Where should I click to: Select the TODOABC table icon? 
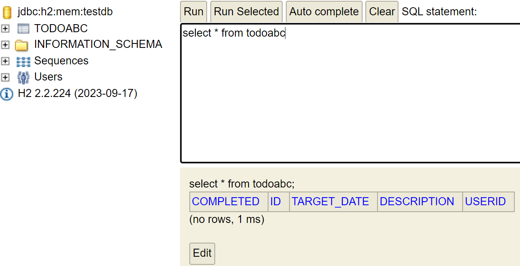click(23, 29)
